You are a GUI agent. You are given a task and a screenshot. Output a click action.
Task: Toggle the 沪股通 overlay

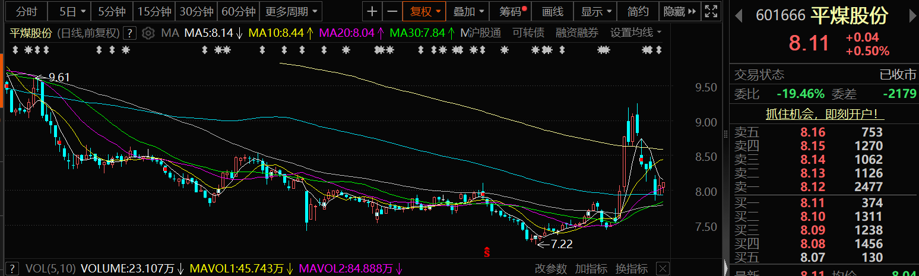[x=480, y=33]
